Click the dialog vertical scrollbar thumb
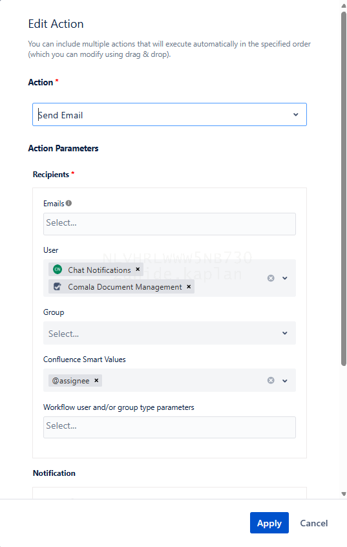 [x=344, y=188]
